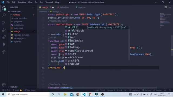Click the notifications bell in status bar
173x97 pixels.
(170, 90)
